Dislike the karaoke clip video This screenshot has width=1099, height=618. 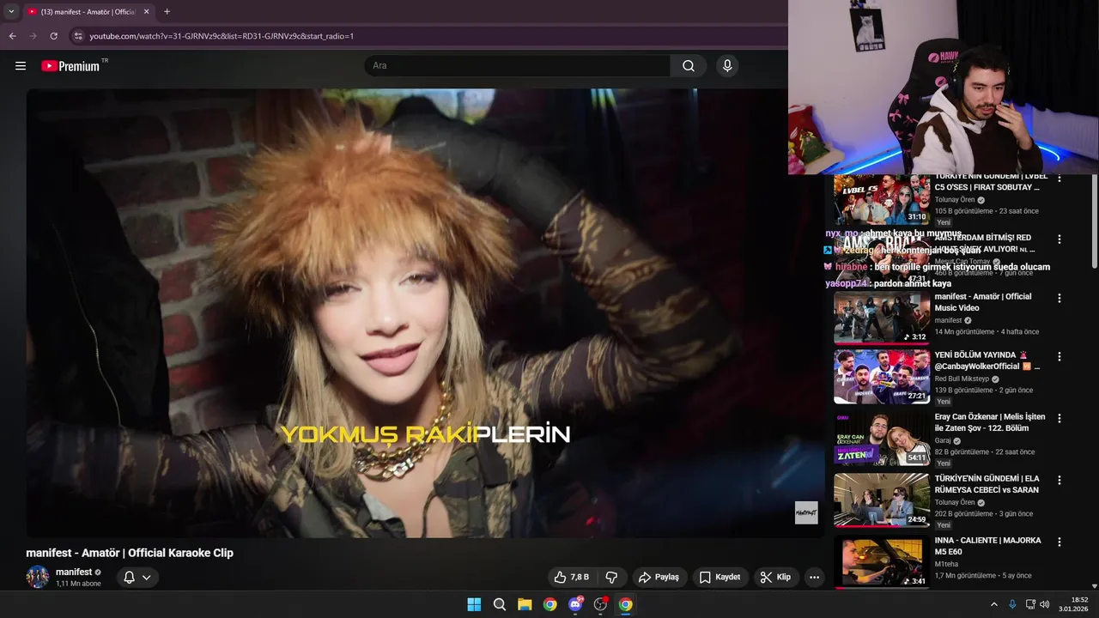coord(611,577)
